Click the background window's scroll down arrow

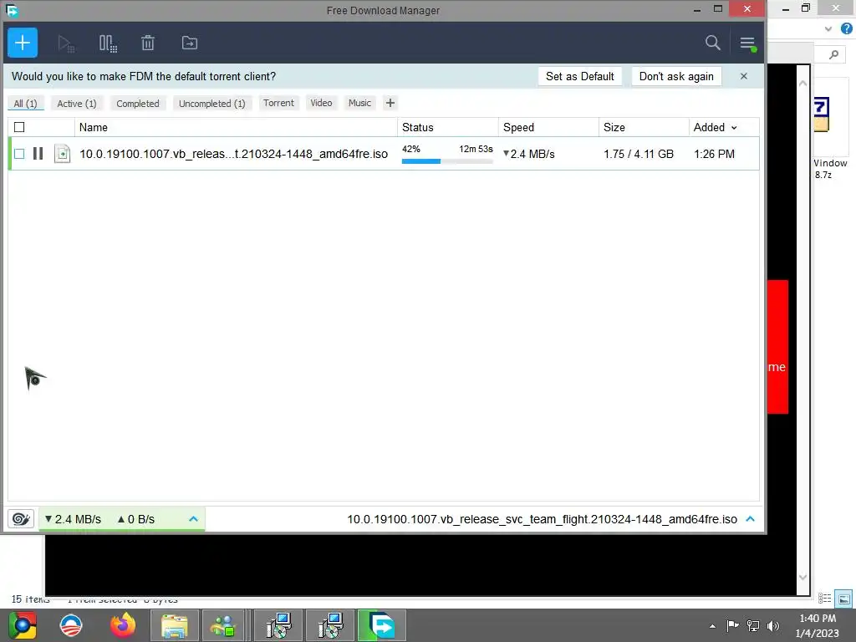coord(803,577)
